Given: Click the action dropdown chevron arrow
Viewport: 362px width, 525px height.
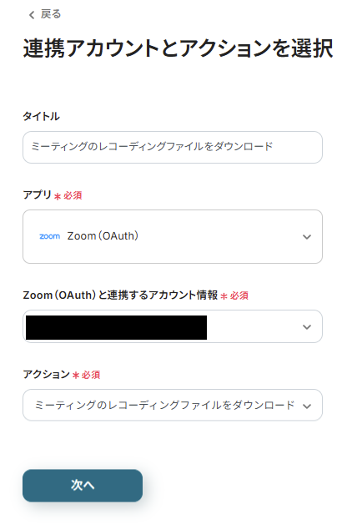Looking at the screenshot, I should coord(307,406).
